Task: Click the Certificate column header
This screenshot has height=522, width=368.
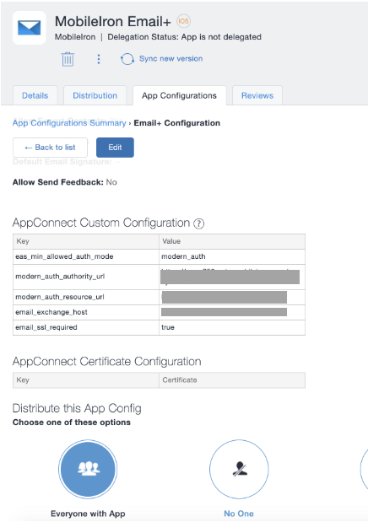Action: coord(232,380)
